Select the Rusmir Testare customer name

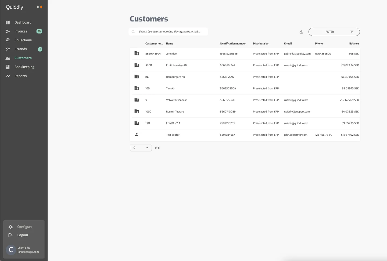click(175, 112)
